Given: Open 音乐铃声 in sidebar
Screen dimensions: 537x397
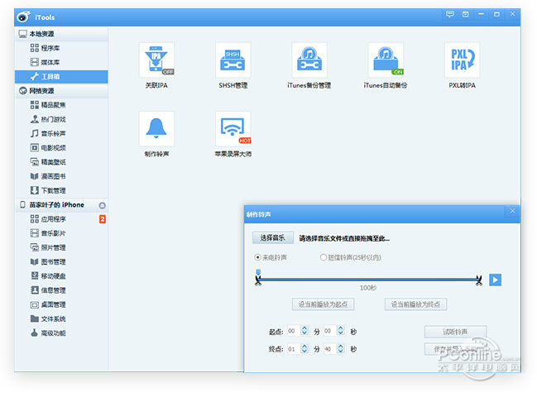Looking at the screenshot, I should (61, 133).
